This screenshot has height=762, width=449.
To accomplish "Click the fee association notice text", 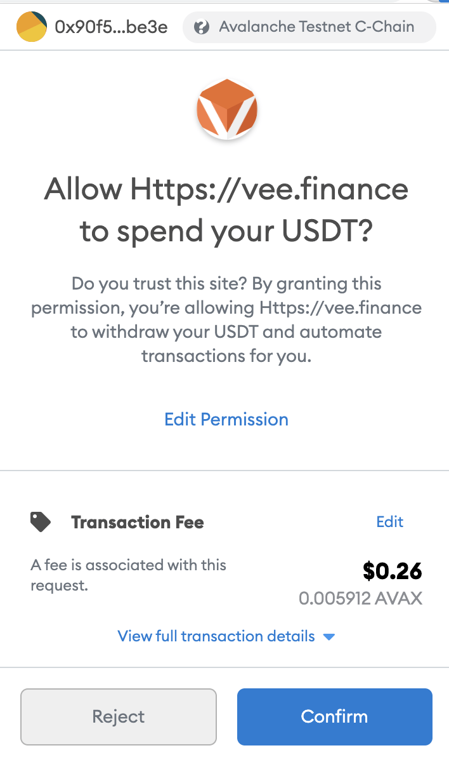I will coord(127,575).
